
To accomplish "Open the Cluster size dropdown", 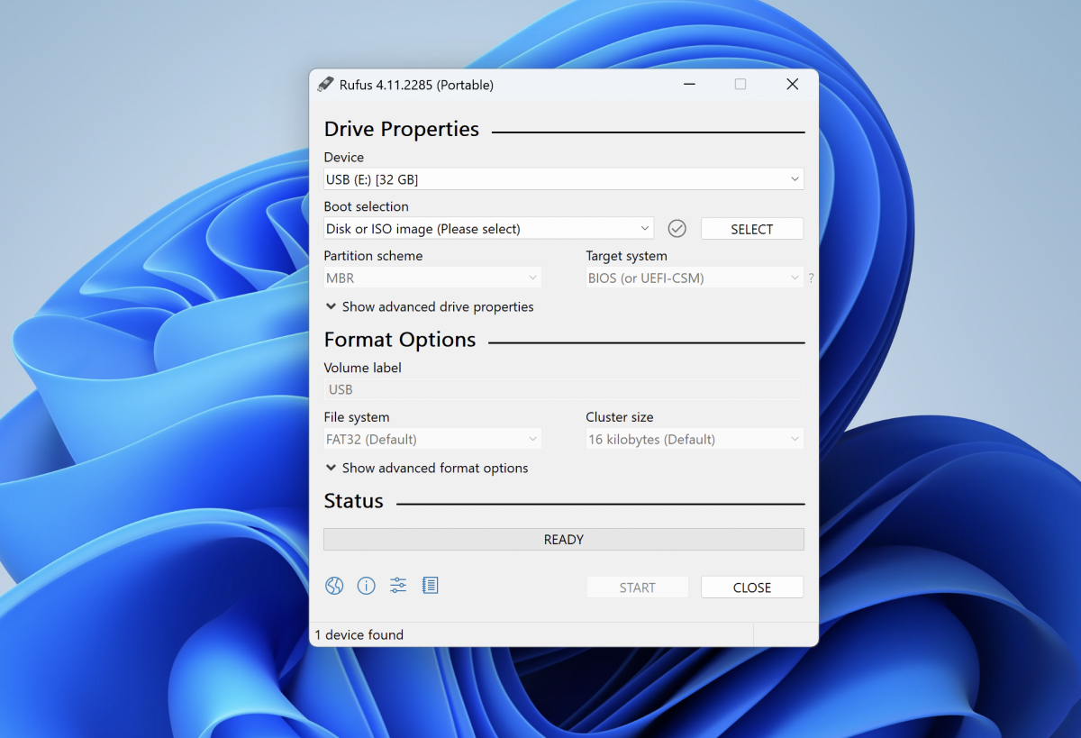I will click(694, 440).
